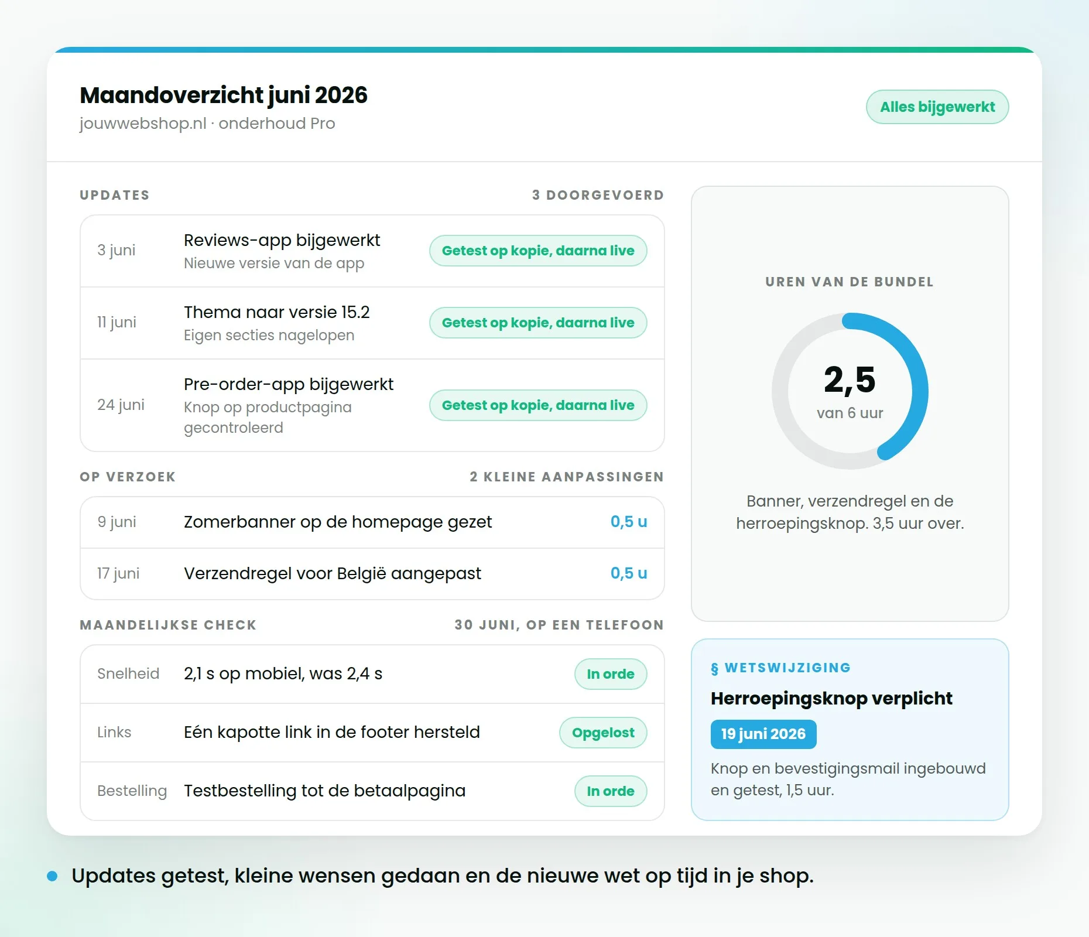Click the 'OP VERZOEK' section label
Viewport: 1089px width, 937px height.
pos(128,477)
